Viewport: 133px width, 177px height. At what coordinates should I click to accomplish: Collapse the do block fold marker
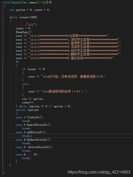click(3, 62)
